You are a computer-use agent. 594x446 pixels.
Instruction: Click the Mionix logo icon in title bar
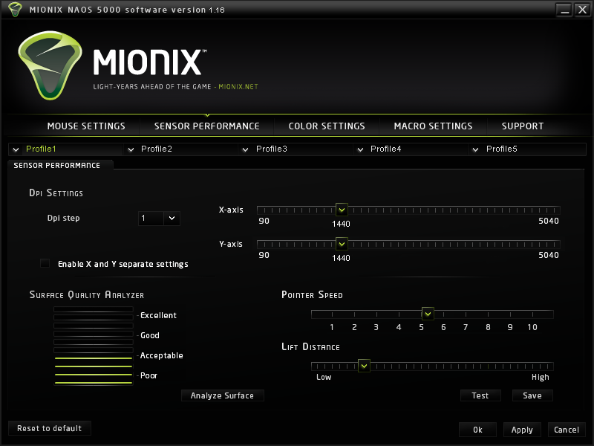[x=15, y=9]
